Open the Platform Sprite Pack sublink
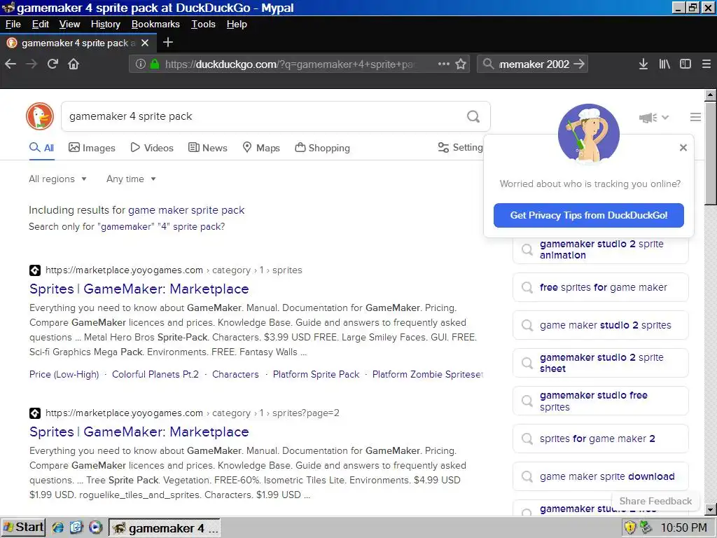 [x=316, y=374]
